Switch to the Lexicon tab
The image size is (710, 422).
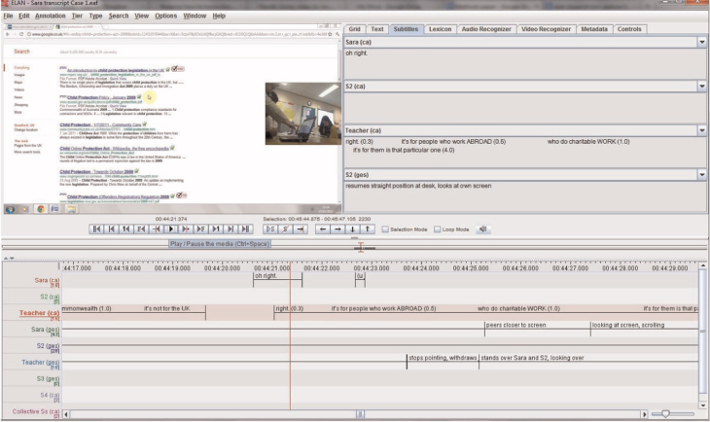pos(438,29)
